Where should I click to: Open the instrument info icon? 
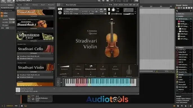pos(105,9)
